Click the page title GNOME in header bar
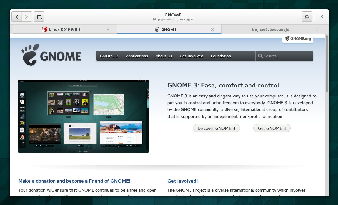This screenshot has height=205, width=338. click(173, 15)
